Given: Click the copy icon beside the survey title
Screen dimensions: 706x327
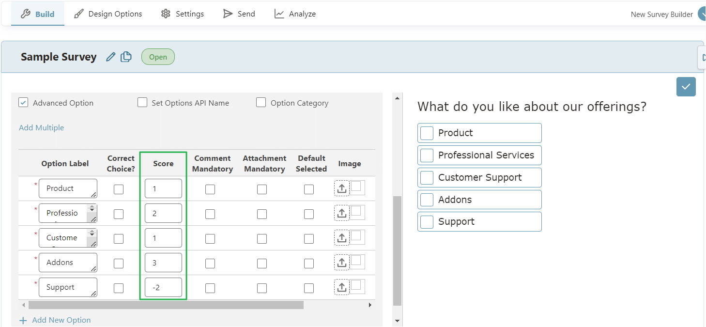Looking at the screenshot, I should coord(125,57).
